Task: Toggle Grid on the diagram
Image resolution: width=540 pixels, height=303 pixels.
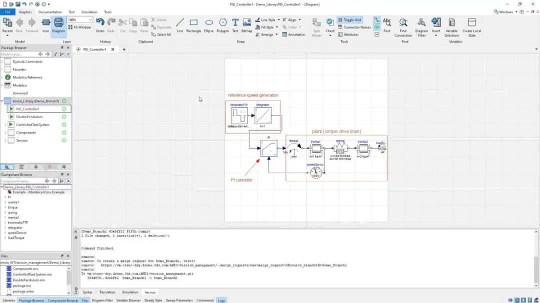Action: click(349, 20)
